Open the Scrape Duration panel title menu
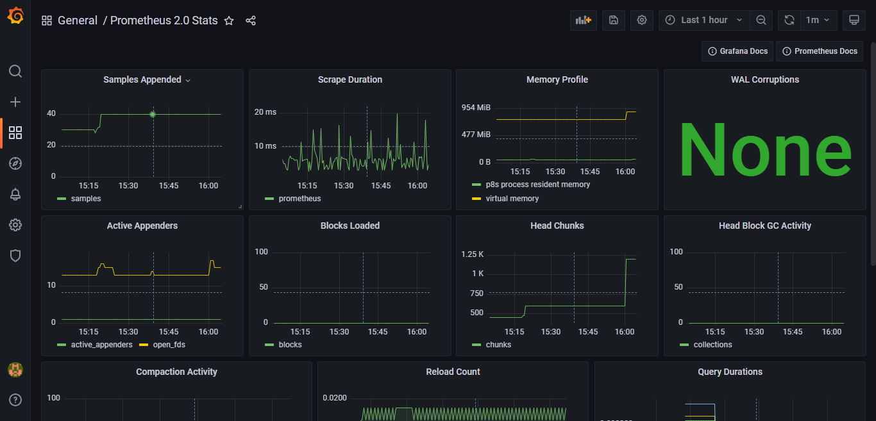Image resolution: width=876 pixels, height=421 pixels. [350, 80]
